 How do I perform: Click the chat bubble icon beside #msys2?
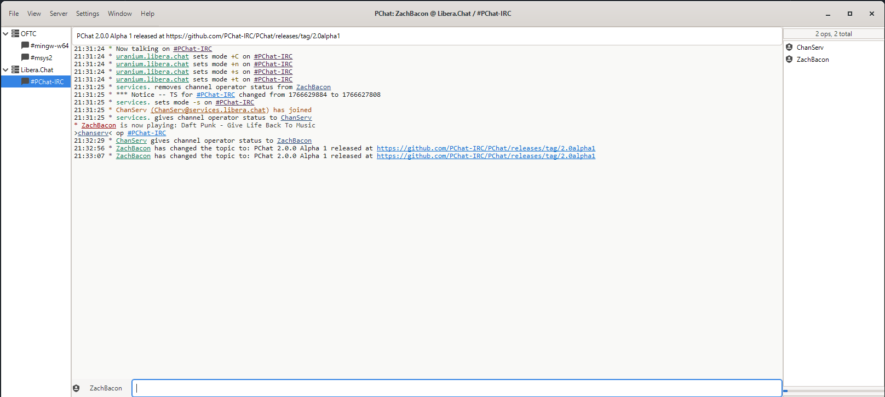click(25, 57)
